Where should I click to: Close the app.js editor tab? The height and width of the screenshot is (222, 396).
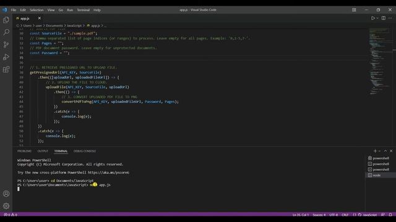pyautogui.click(x=40, y=18)
